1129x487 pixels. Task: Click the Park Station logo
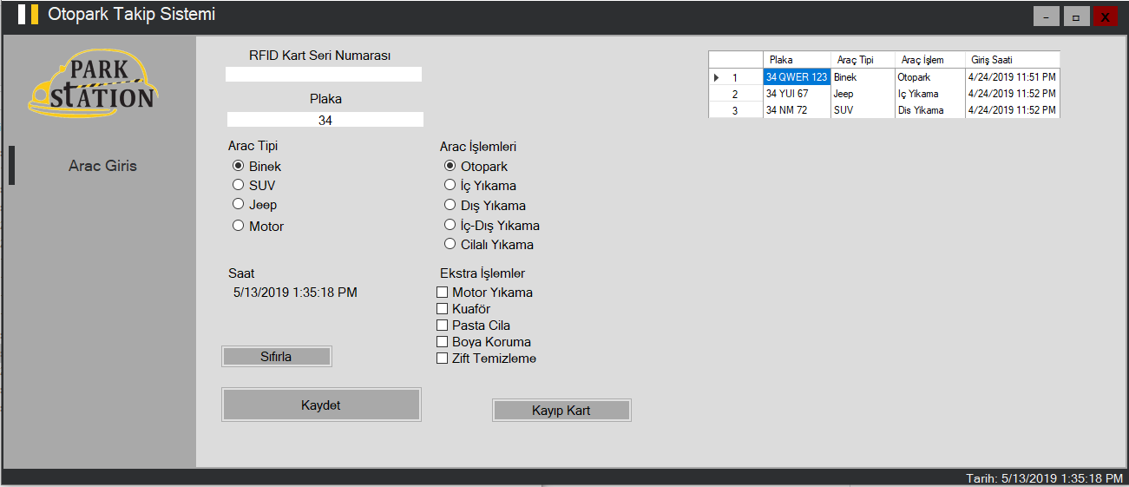[93, 84]
